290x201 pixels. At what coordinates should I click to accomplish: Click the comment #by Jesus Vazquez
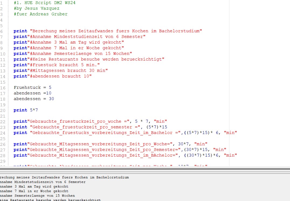coord(36,8)
